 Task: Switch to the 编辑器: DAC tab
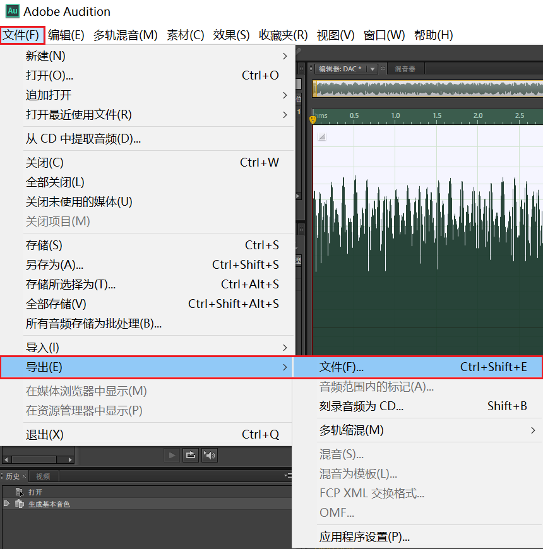point(340,69)
